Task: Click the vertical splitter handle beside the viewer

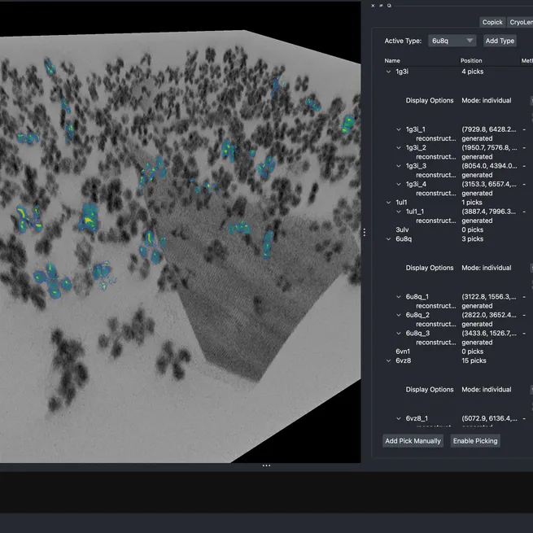Action: coord(364,232)
